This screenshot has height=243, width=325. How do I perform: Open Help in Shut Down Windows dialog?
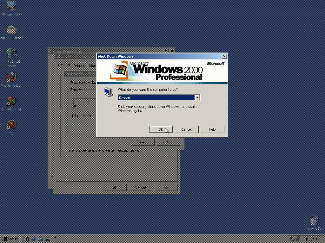tap(212, 129)
